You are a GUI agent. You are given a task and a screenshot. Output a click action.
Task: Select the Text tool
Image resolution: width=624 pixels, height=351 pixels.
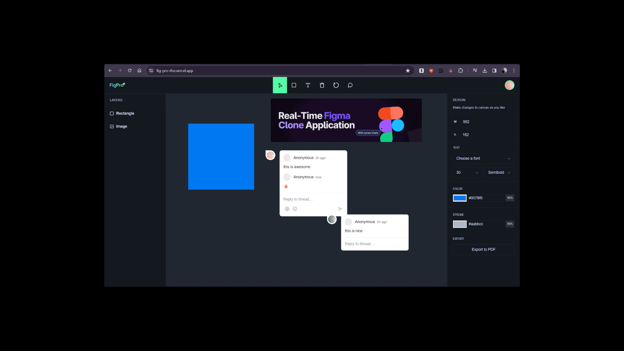pyautogui.click(x=308, y=85)
